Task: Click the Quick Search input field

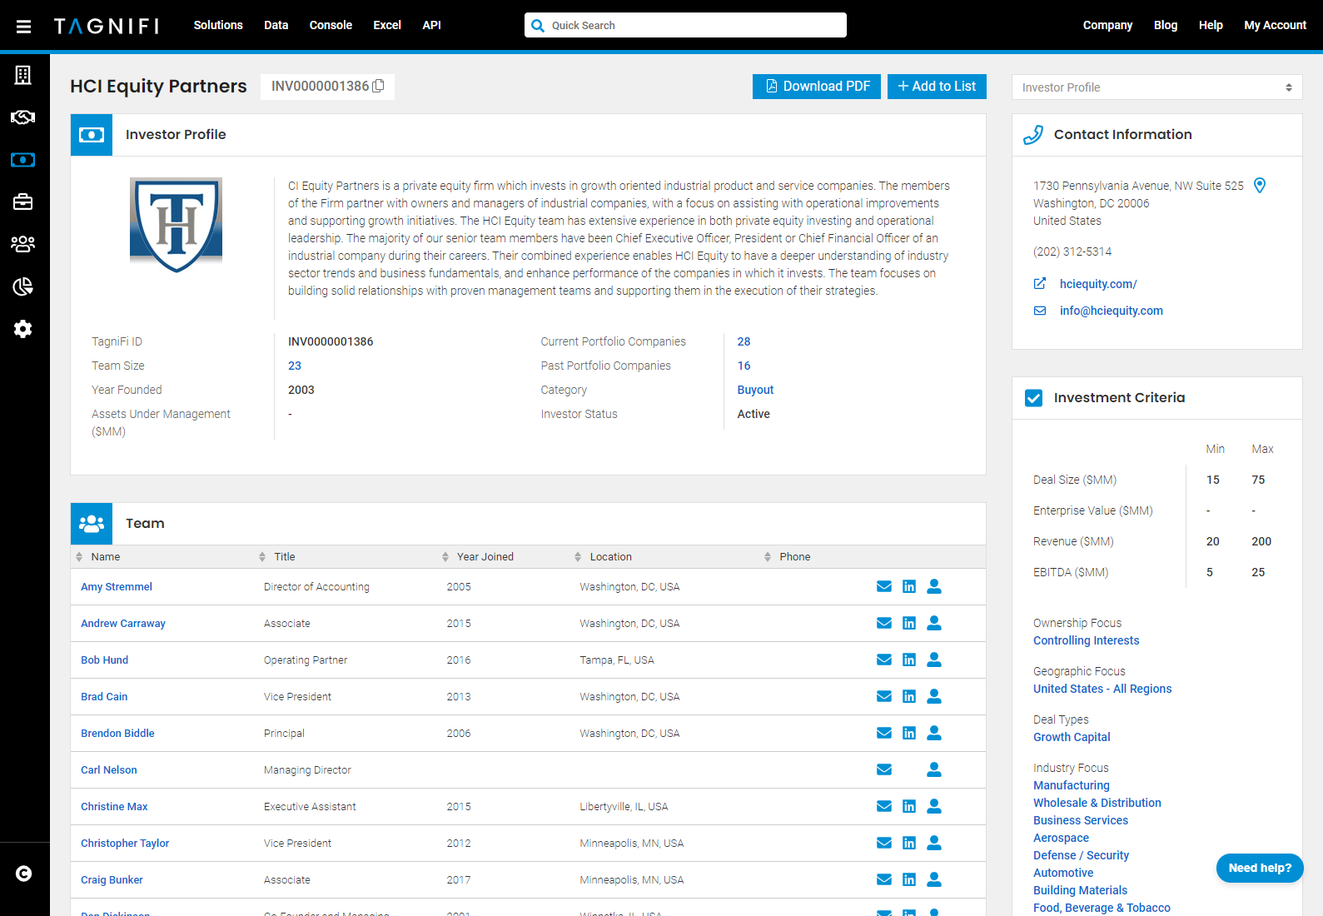Action: [x=685, y=25]
